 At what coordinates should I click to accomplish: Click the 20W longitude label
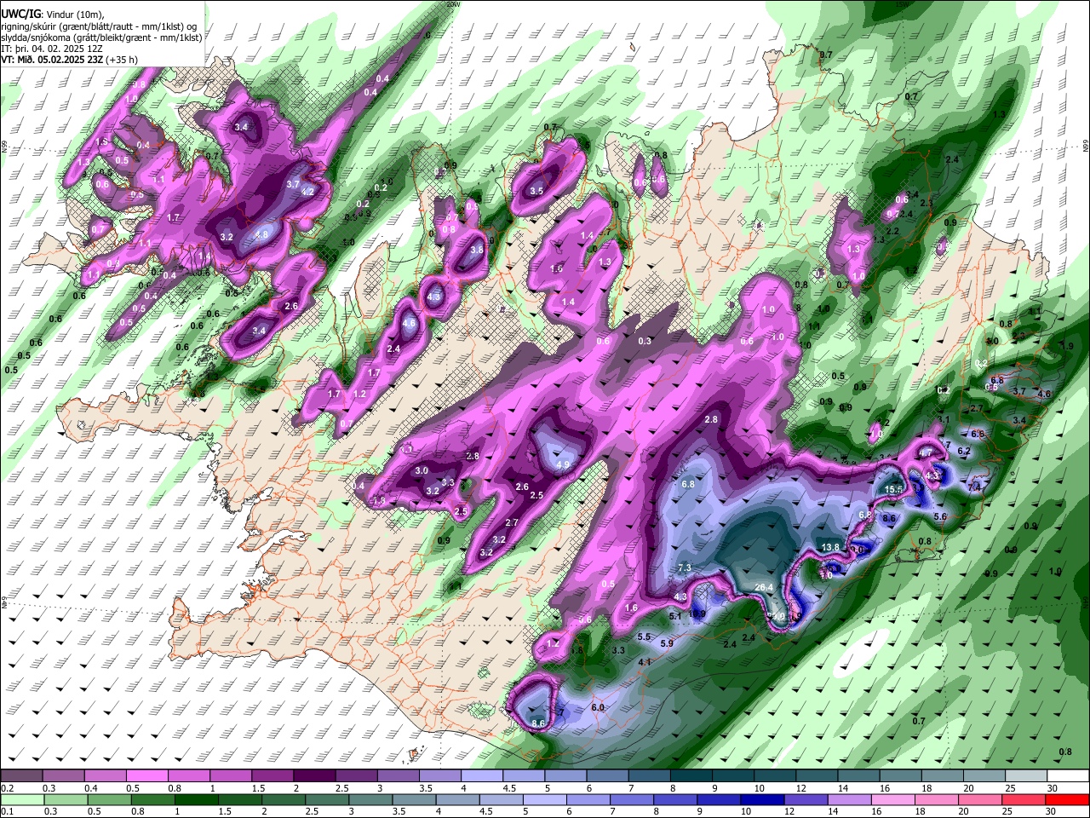[452, 4]
